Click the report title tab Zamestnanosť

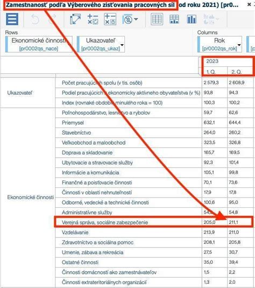tap(122, 5)
